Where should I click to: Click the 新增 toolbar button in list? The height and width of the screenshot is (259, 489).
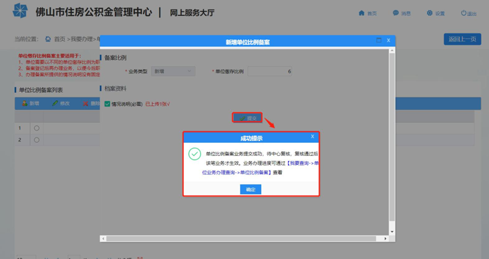click(x=31, y=103)
